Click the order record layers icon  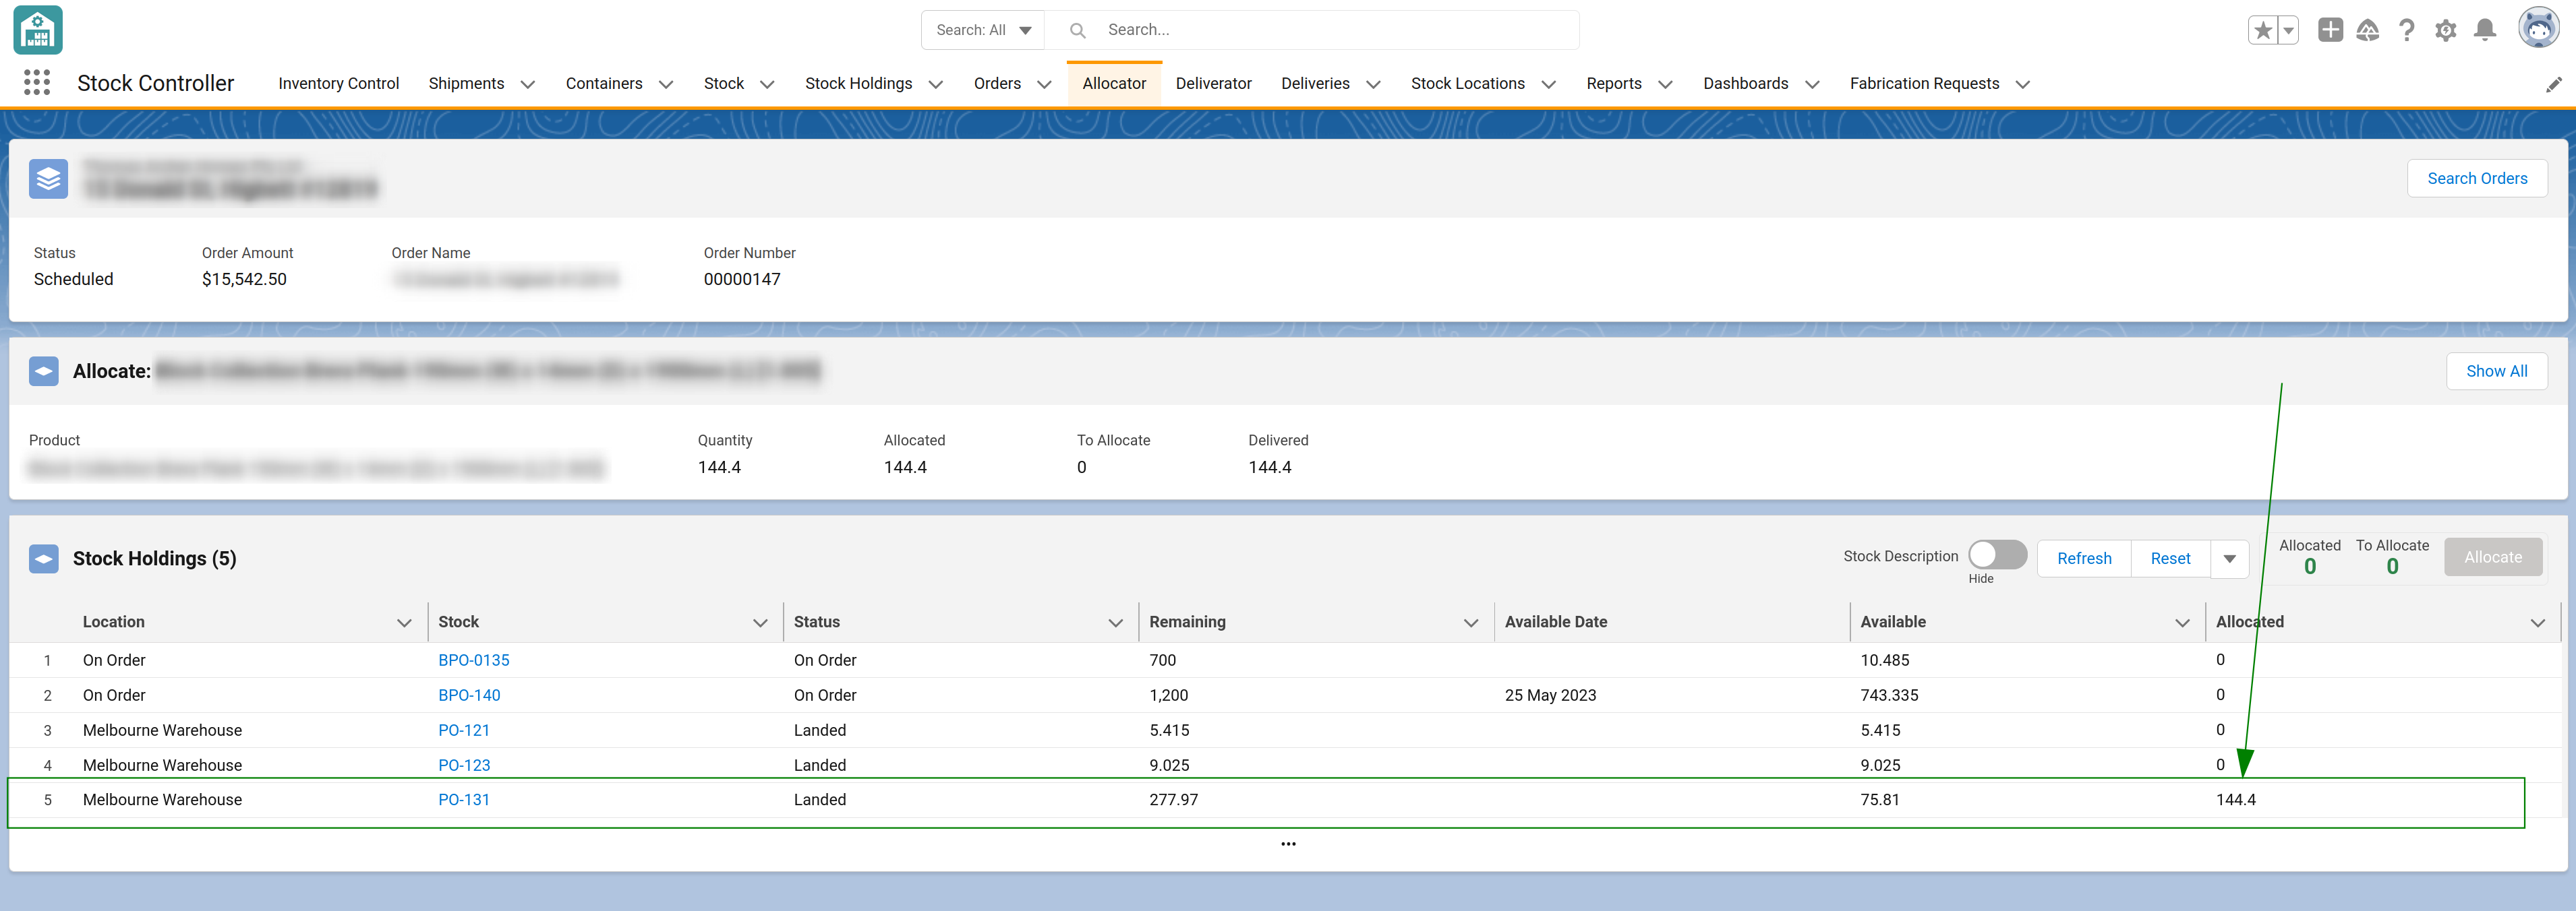[x=48, y=179]
